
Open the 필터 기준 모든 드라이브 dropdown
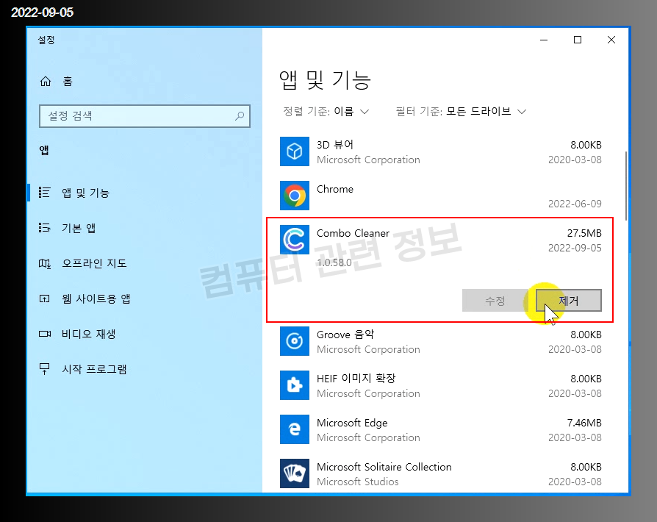pos(461,112)
